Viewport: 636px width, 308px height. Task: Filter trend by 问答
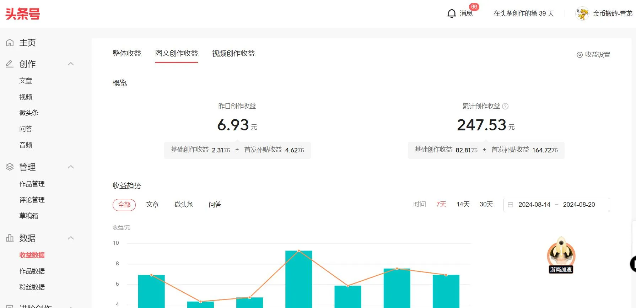pos(215,205)
